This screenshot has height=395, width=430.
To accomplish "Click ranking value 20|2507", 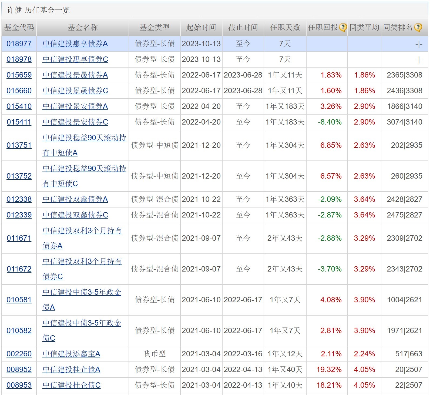I will pos(409,370).
